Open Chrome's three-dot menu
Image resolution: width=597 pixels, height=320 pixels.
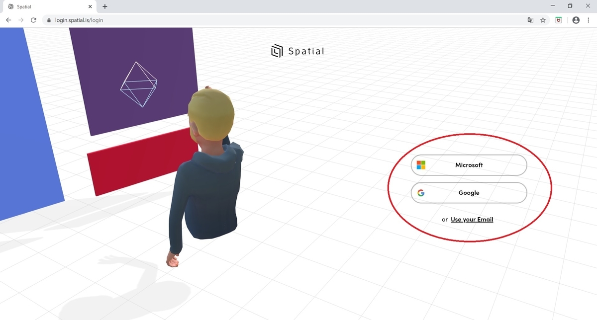(x=588, y=20)
